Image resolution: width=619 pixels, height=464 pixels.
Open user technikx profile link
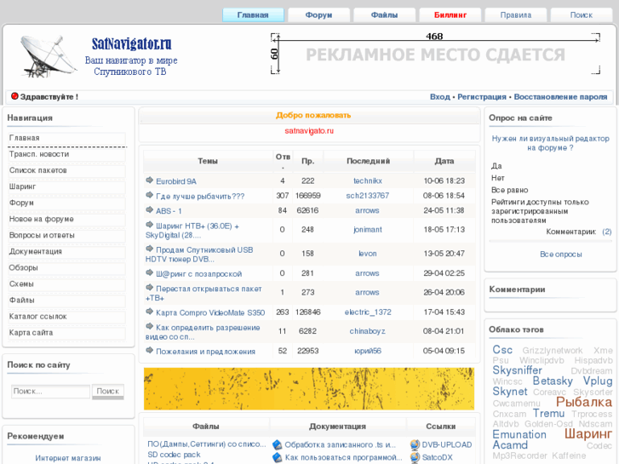(368, 180)
